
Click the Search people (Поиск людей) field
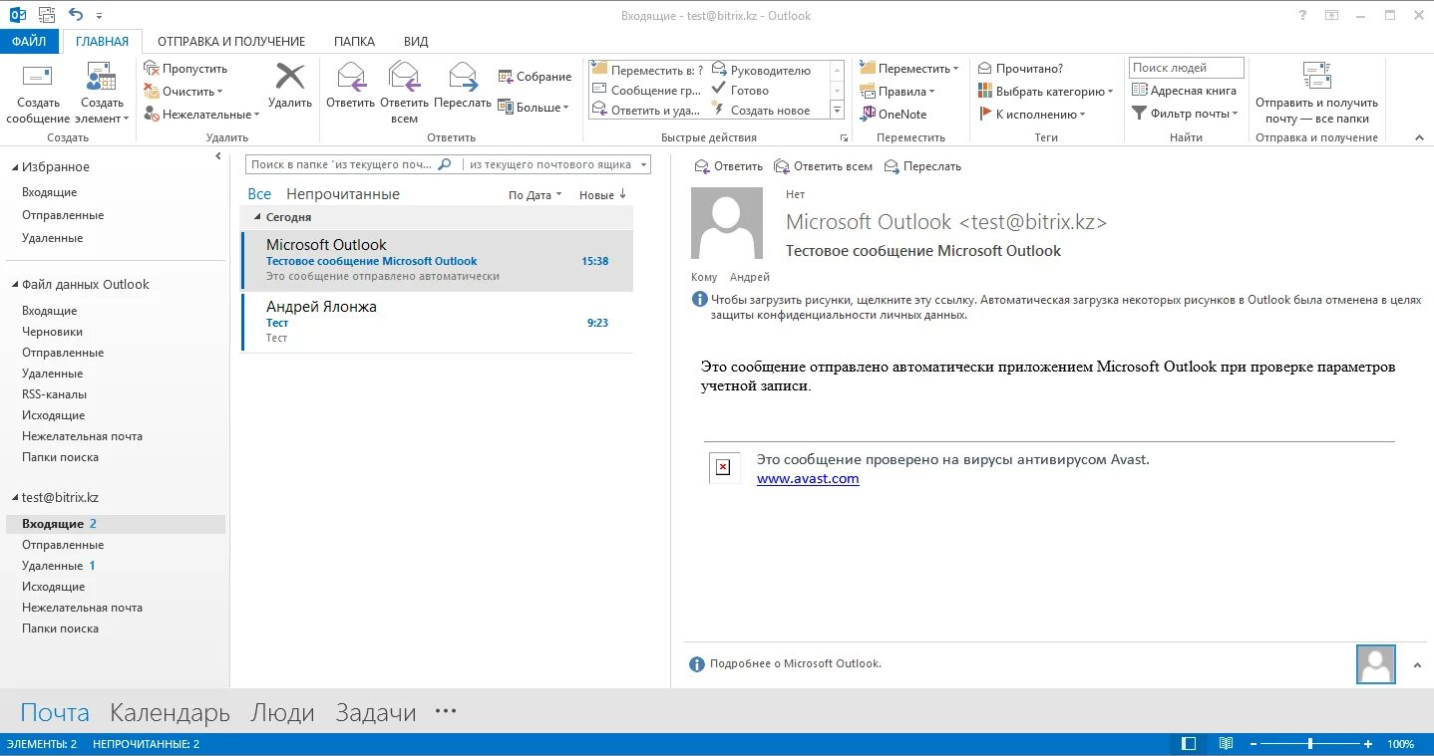(x=1187, y=68)
